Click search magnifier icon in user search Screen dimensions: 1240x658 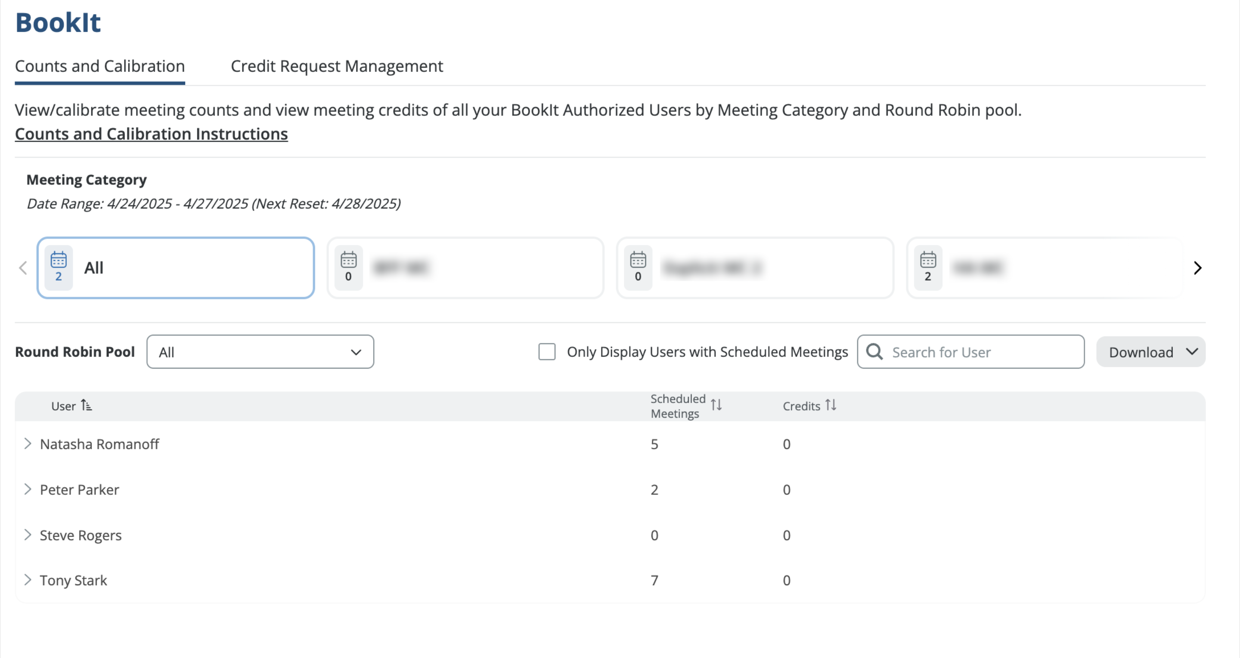pyautogui.click(x=874, y=352)
